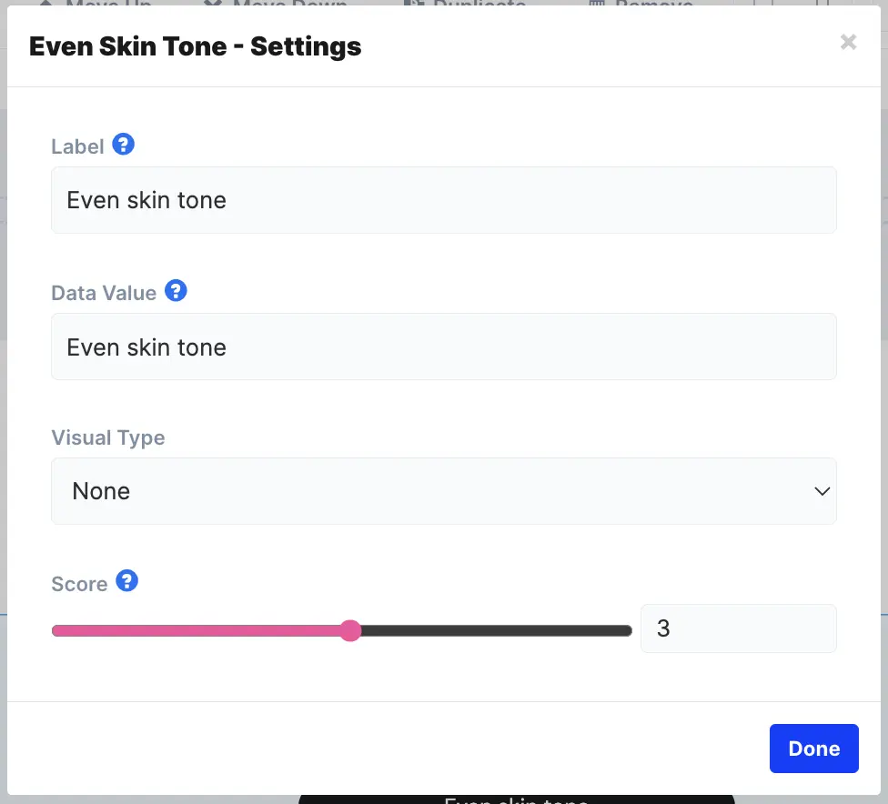Dismiss the settings dialog via the X
Viewport: 888px width, 804px height.
tap(848, 42)
